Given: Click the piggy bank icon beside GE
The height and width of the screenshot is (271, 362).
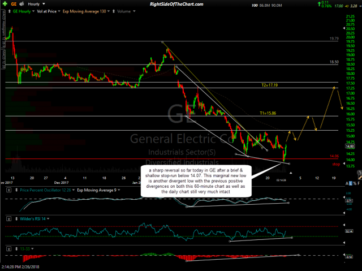Looking at the screenshot, I should tap(21, 4).
